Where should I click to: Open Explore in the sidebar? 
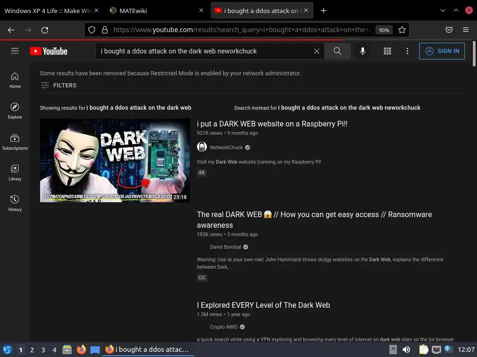(15, 111)
